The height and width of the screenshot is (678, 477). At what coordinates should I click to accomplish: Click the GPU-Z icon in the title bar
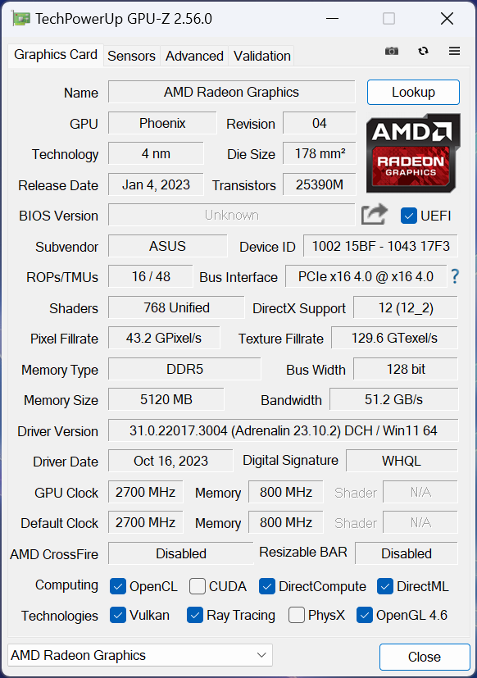point(20,17)
